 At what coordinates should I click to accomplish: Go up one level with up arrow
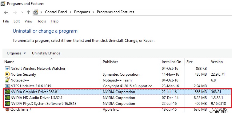pyautogui.click(x=29, y=12)
